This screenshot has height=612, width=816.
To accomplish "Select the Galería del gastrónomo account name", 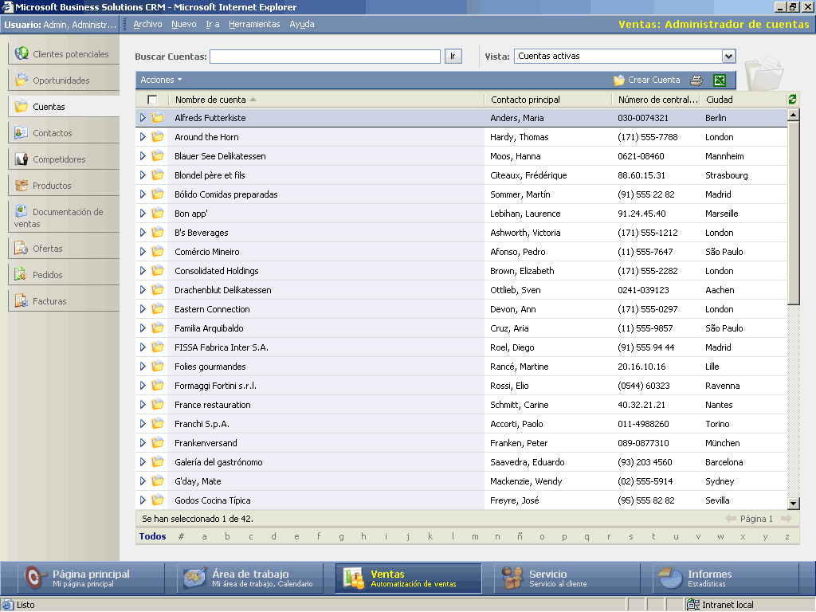I will 218,462.
